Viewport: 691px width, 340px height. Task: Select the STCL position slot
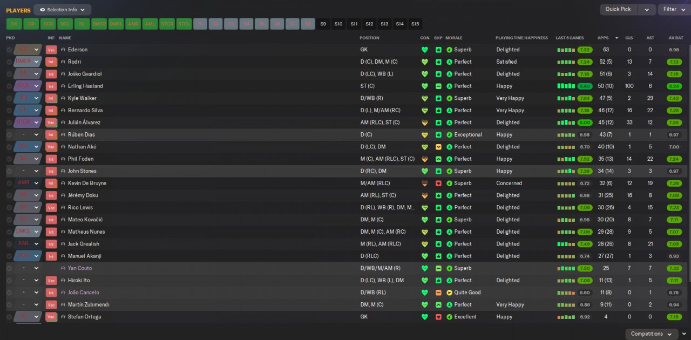[x=184, y=24]
